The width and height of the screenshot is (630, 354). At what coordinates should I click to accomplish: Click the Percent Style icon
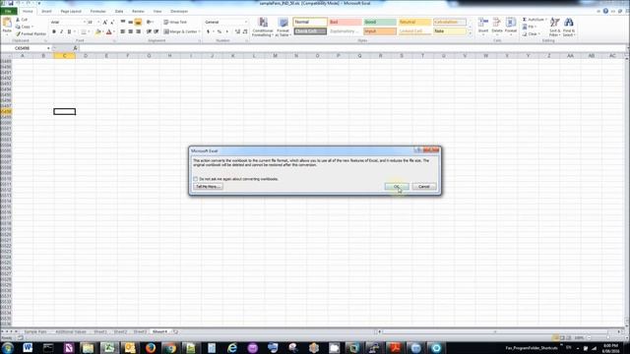pos(220,31)
